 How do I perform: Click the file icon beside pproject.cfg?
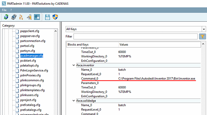17,100
